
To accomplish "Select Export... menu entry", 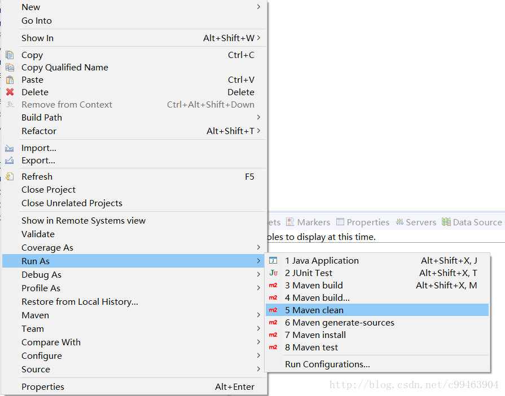I will 134,161.
